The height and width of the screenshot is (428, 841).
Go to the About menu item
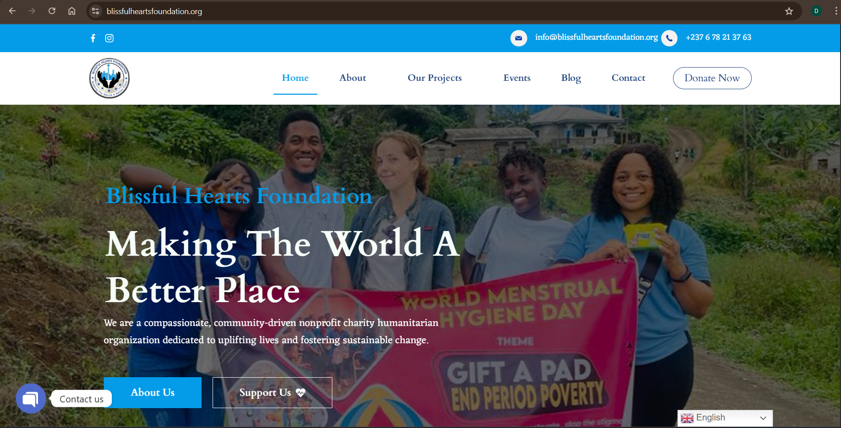pyautogui.click(x=353, y=78)
